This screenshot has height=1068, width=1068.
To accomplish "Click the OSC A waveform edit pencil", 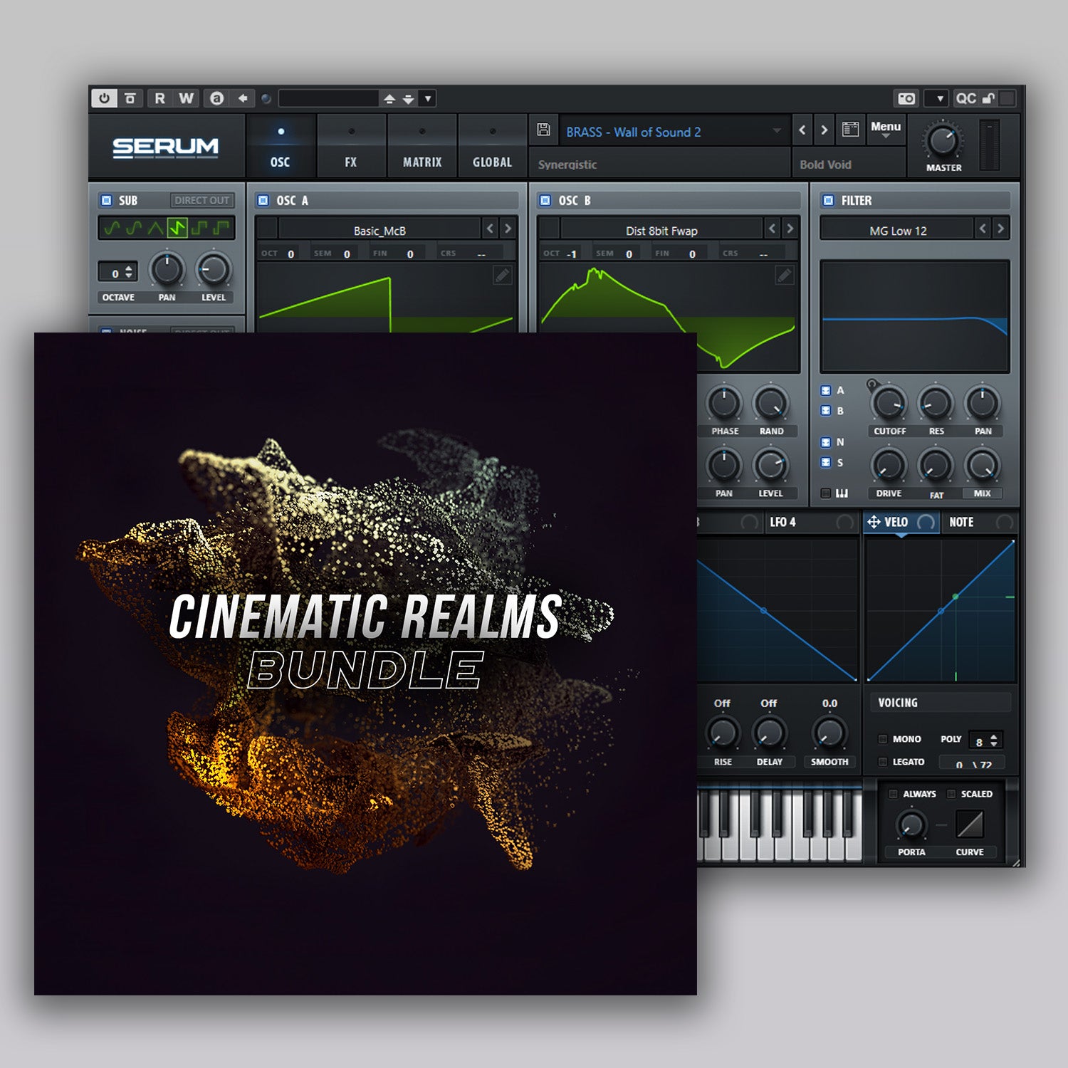I will coord(502,276).
